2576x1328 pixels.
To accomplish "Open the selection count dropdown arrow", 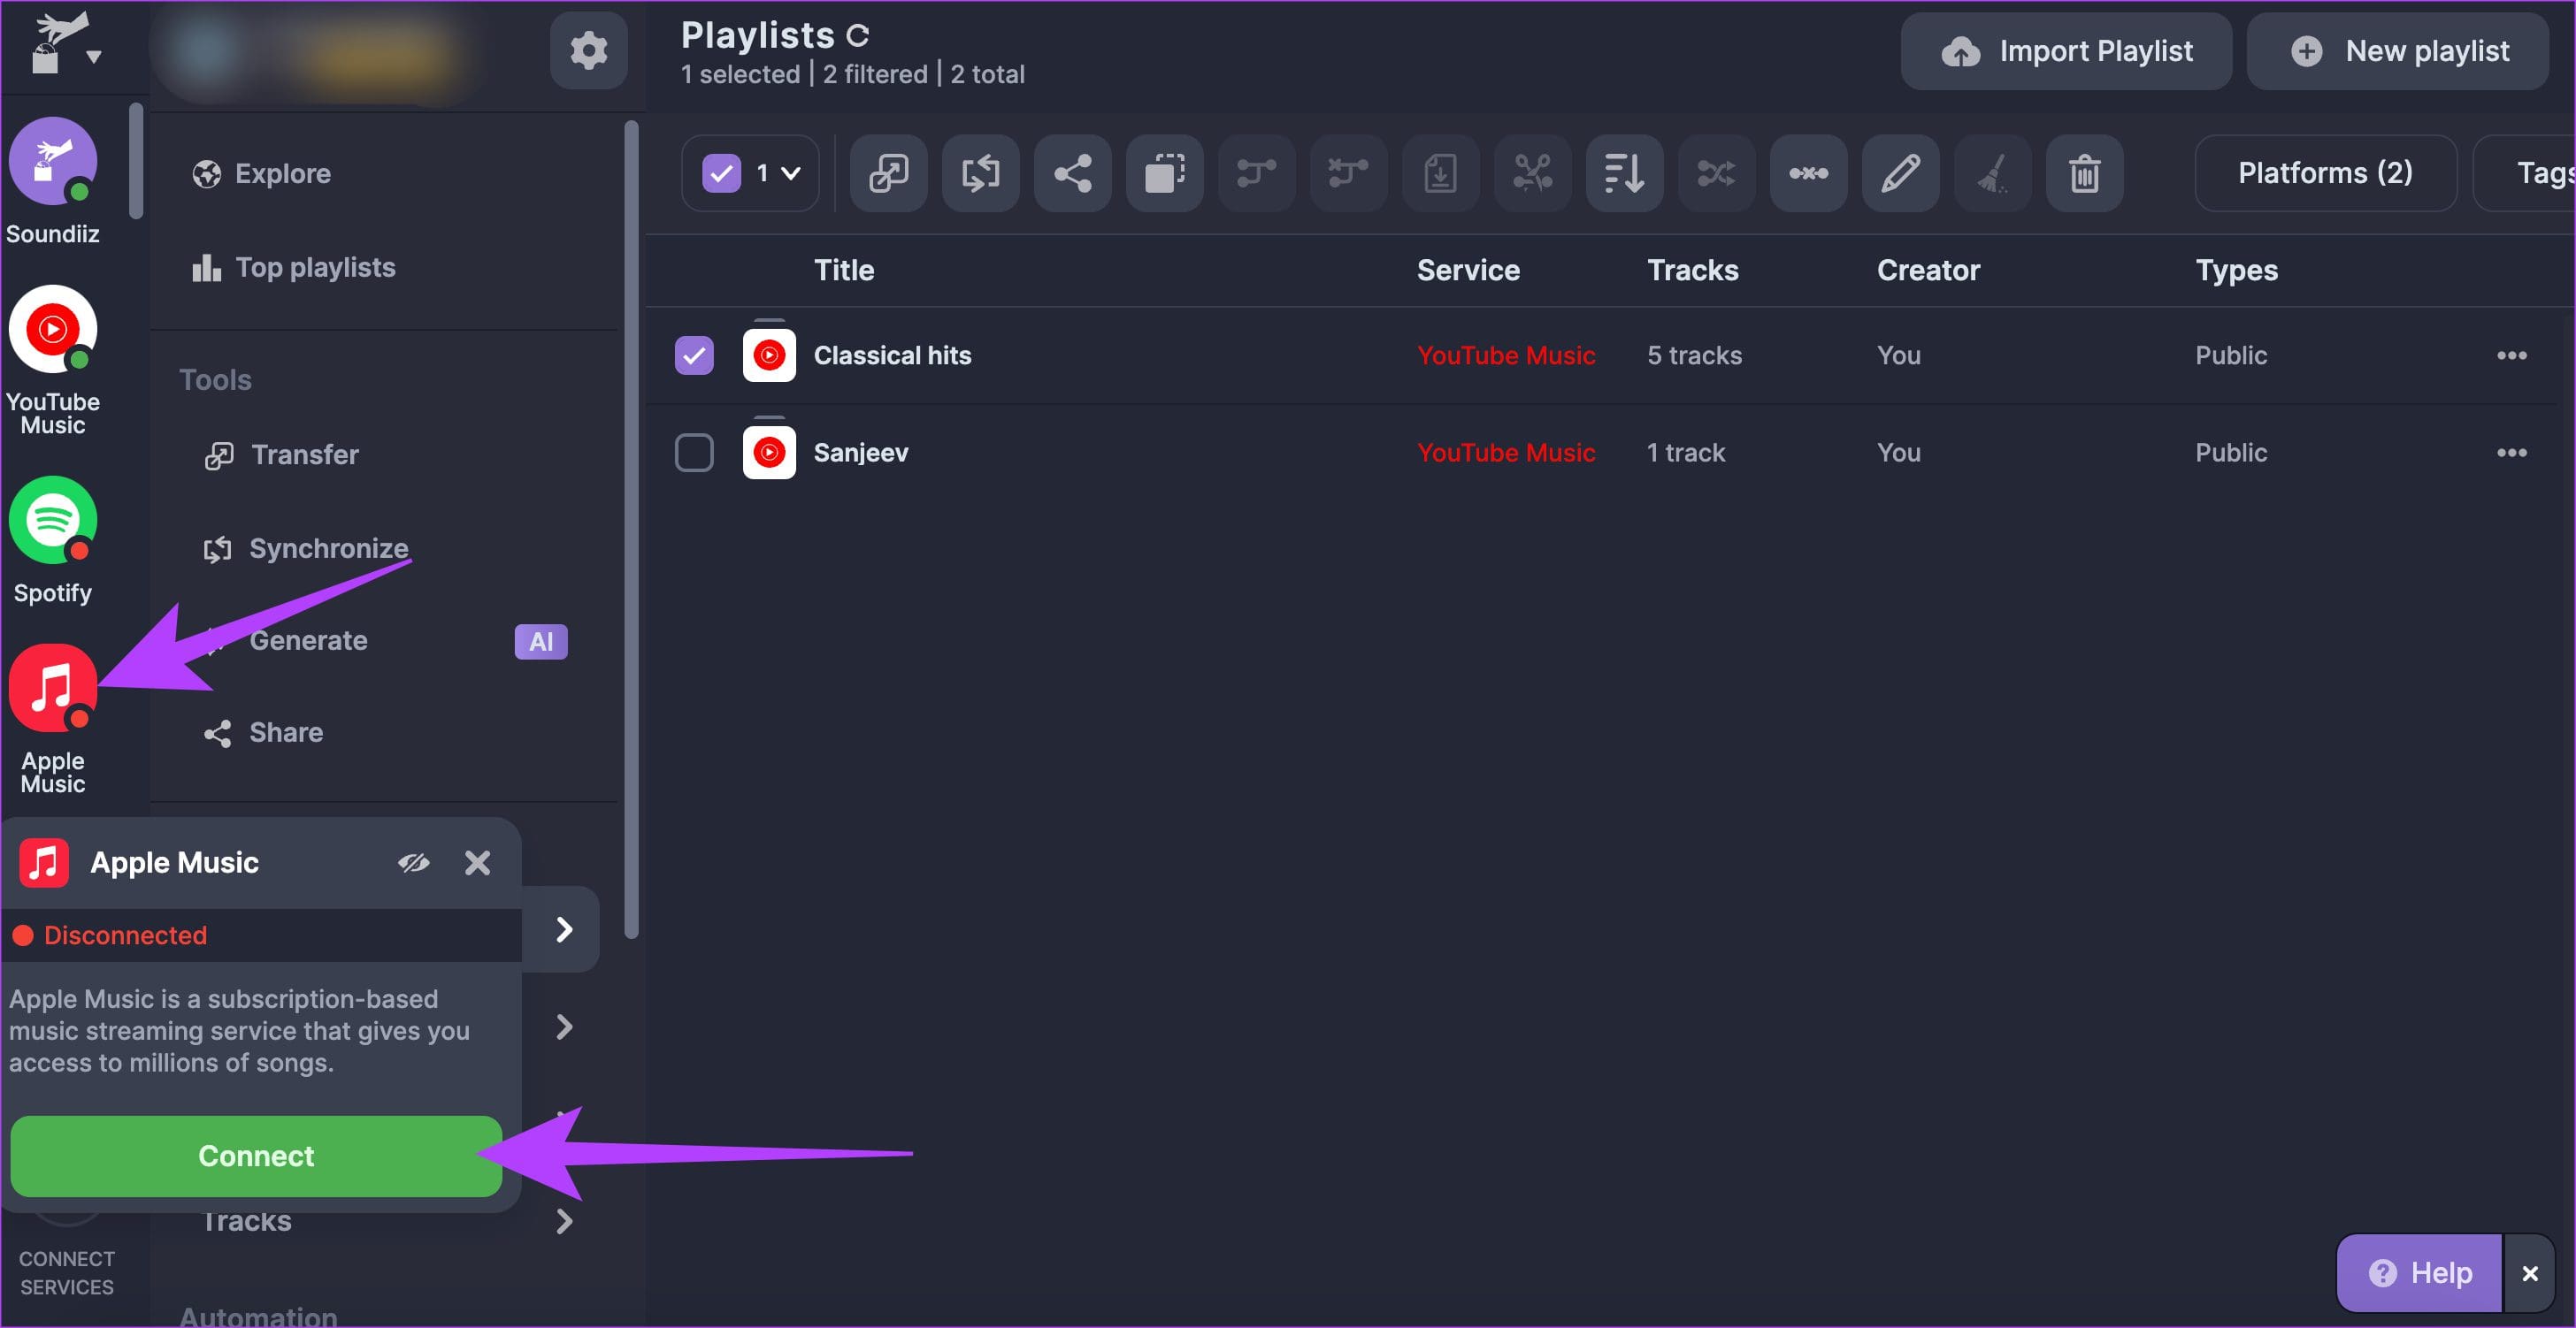I will coord(790,174).
